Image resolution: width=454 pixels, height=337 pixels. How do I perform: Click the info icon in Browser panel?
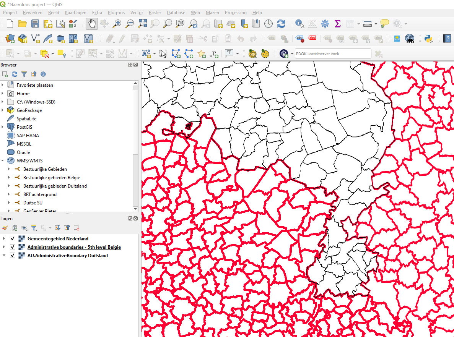click(x=43, y=75)
